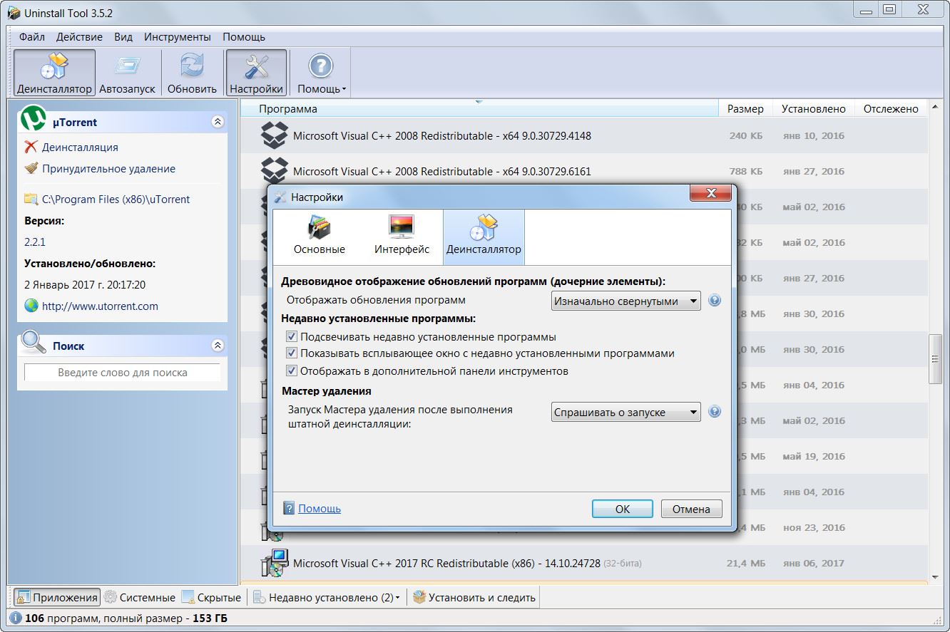This screenshot has width=950, height=632.
Task: Open the Деинсталлятор toolbar button
Action: pyautogui.click(x=54, y=73)
